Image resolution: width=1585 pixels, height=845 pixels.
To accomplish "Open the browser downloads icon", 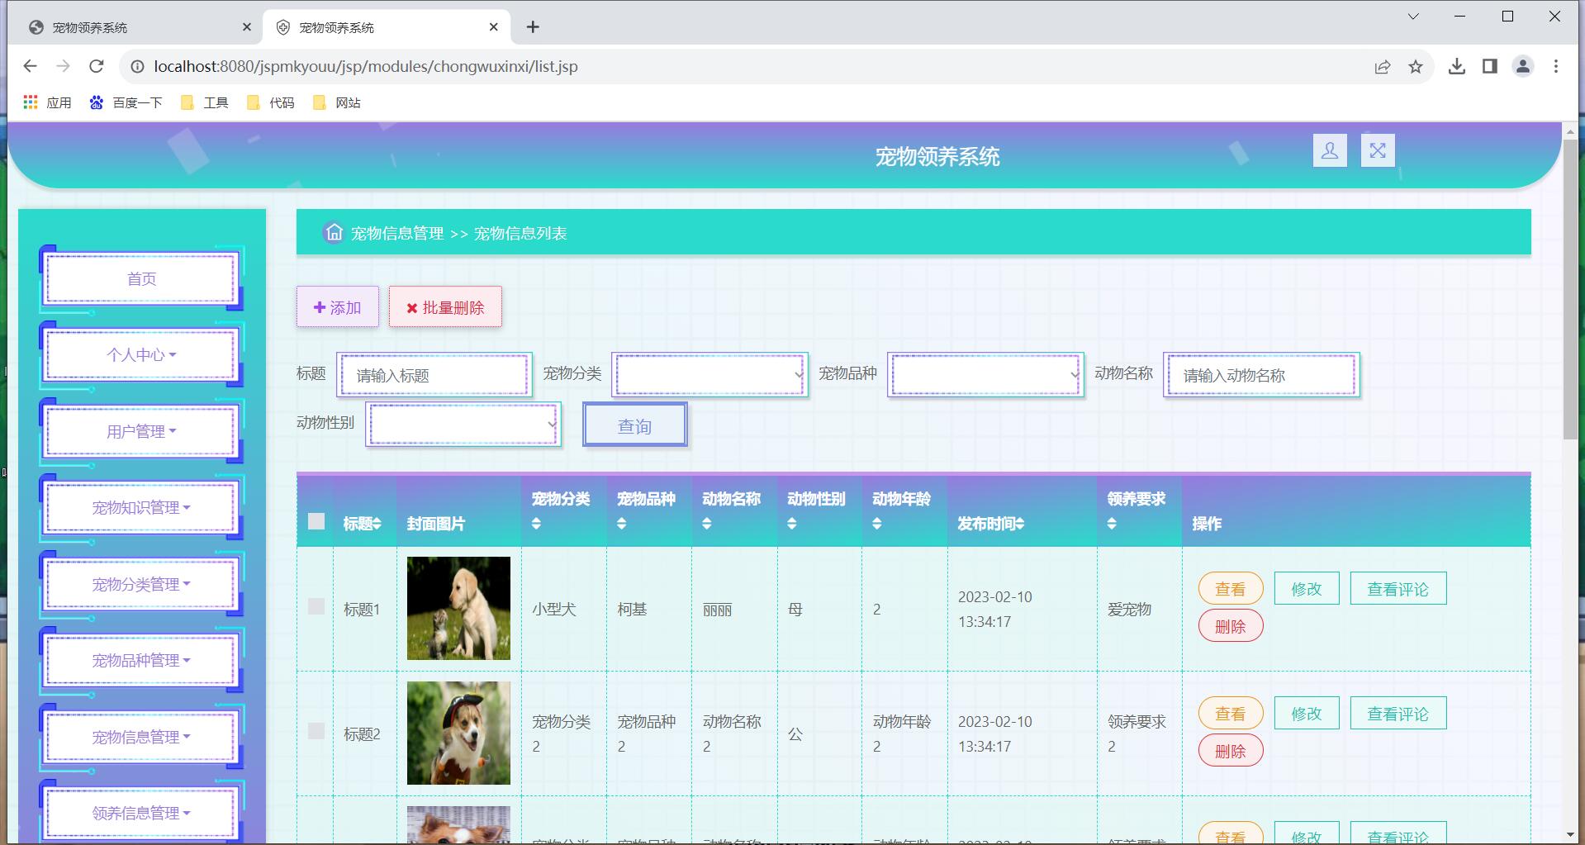I will (x=1457, y=66).
